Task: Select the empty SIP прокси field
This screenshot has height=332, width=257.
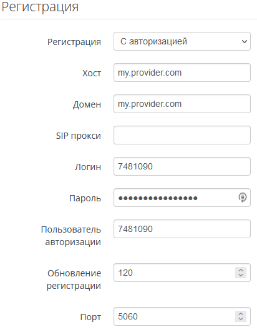Action: coord(182,135)
